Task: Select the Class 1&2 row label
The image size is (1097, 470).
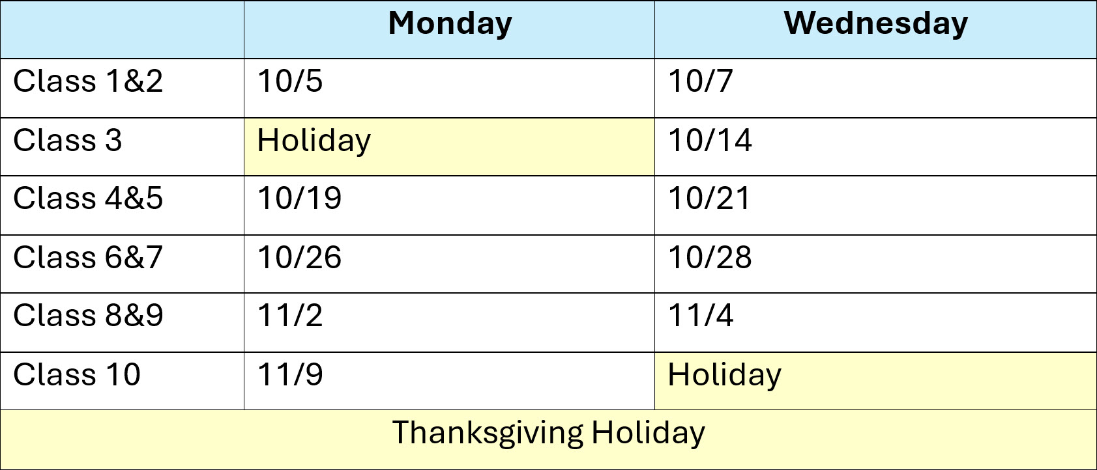Action: click(x=122, y=89)
